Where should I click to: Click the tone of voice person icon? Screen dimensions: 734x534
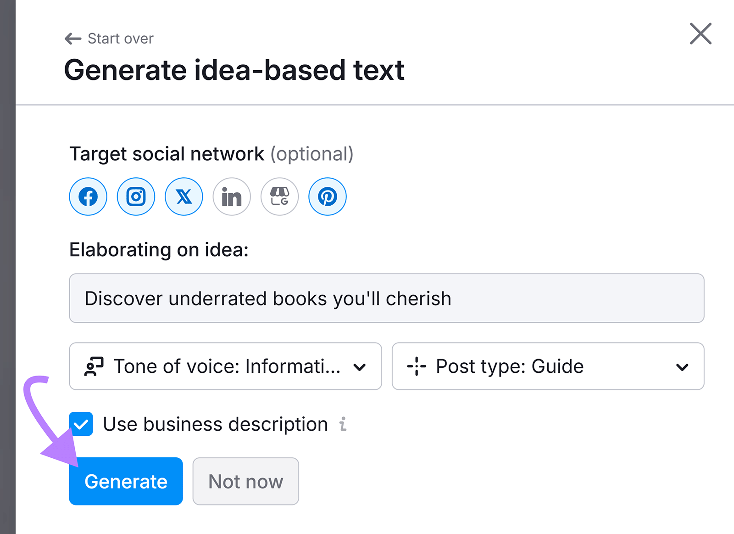[94, 366]
